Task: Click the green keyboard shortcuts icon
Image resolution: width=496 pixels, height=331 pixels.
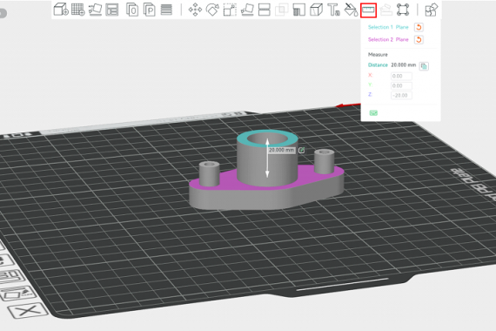Action: (373, 113)
